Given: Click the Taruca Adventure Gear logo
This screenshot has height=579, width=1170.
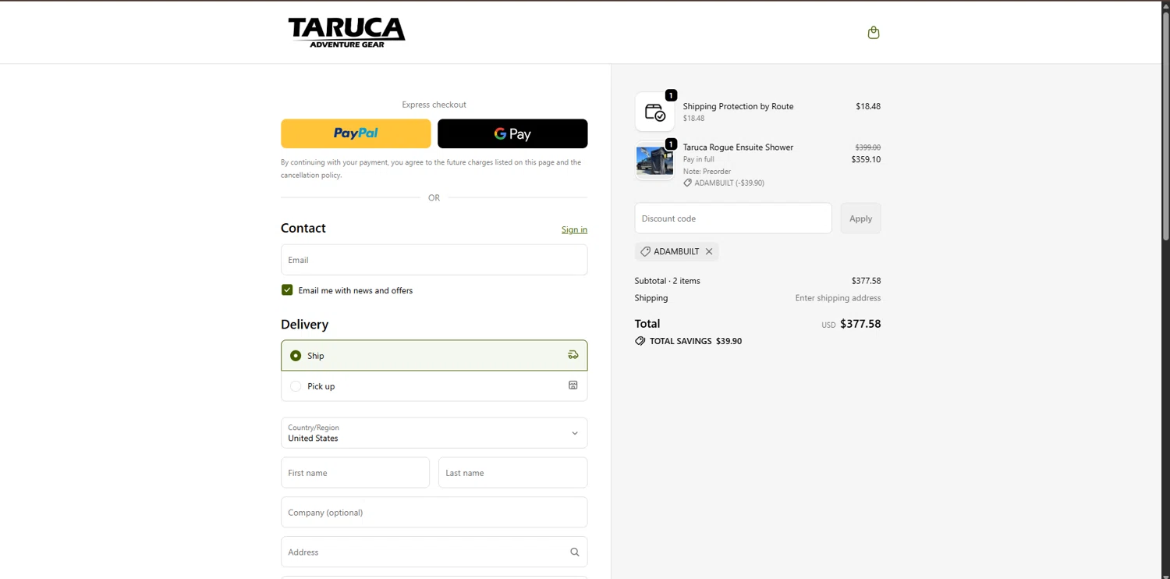Looking at the screenshot, I should coord(347,32).
